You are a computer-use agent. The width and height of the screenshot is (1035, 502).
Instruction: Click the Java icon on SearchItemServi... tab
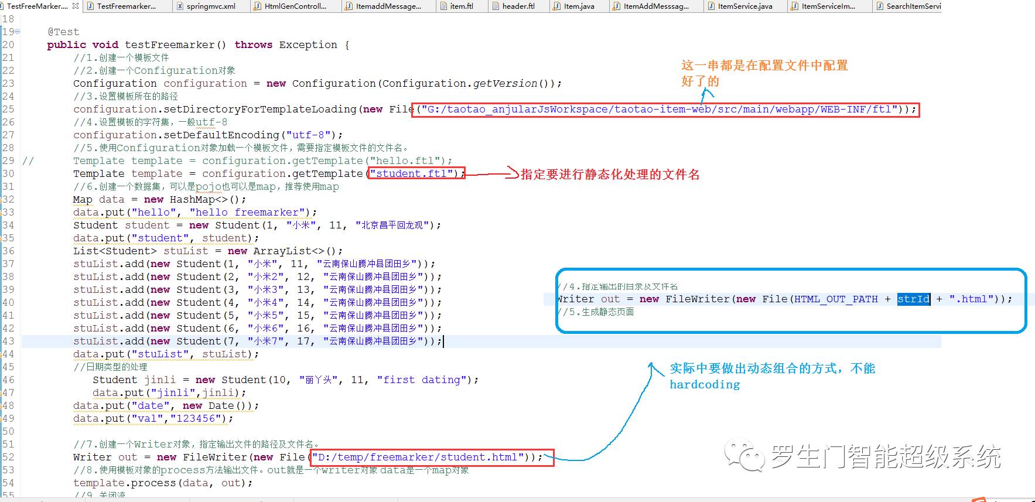coord(880,6)
